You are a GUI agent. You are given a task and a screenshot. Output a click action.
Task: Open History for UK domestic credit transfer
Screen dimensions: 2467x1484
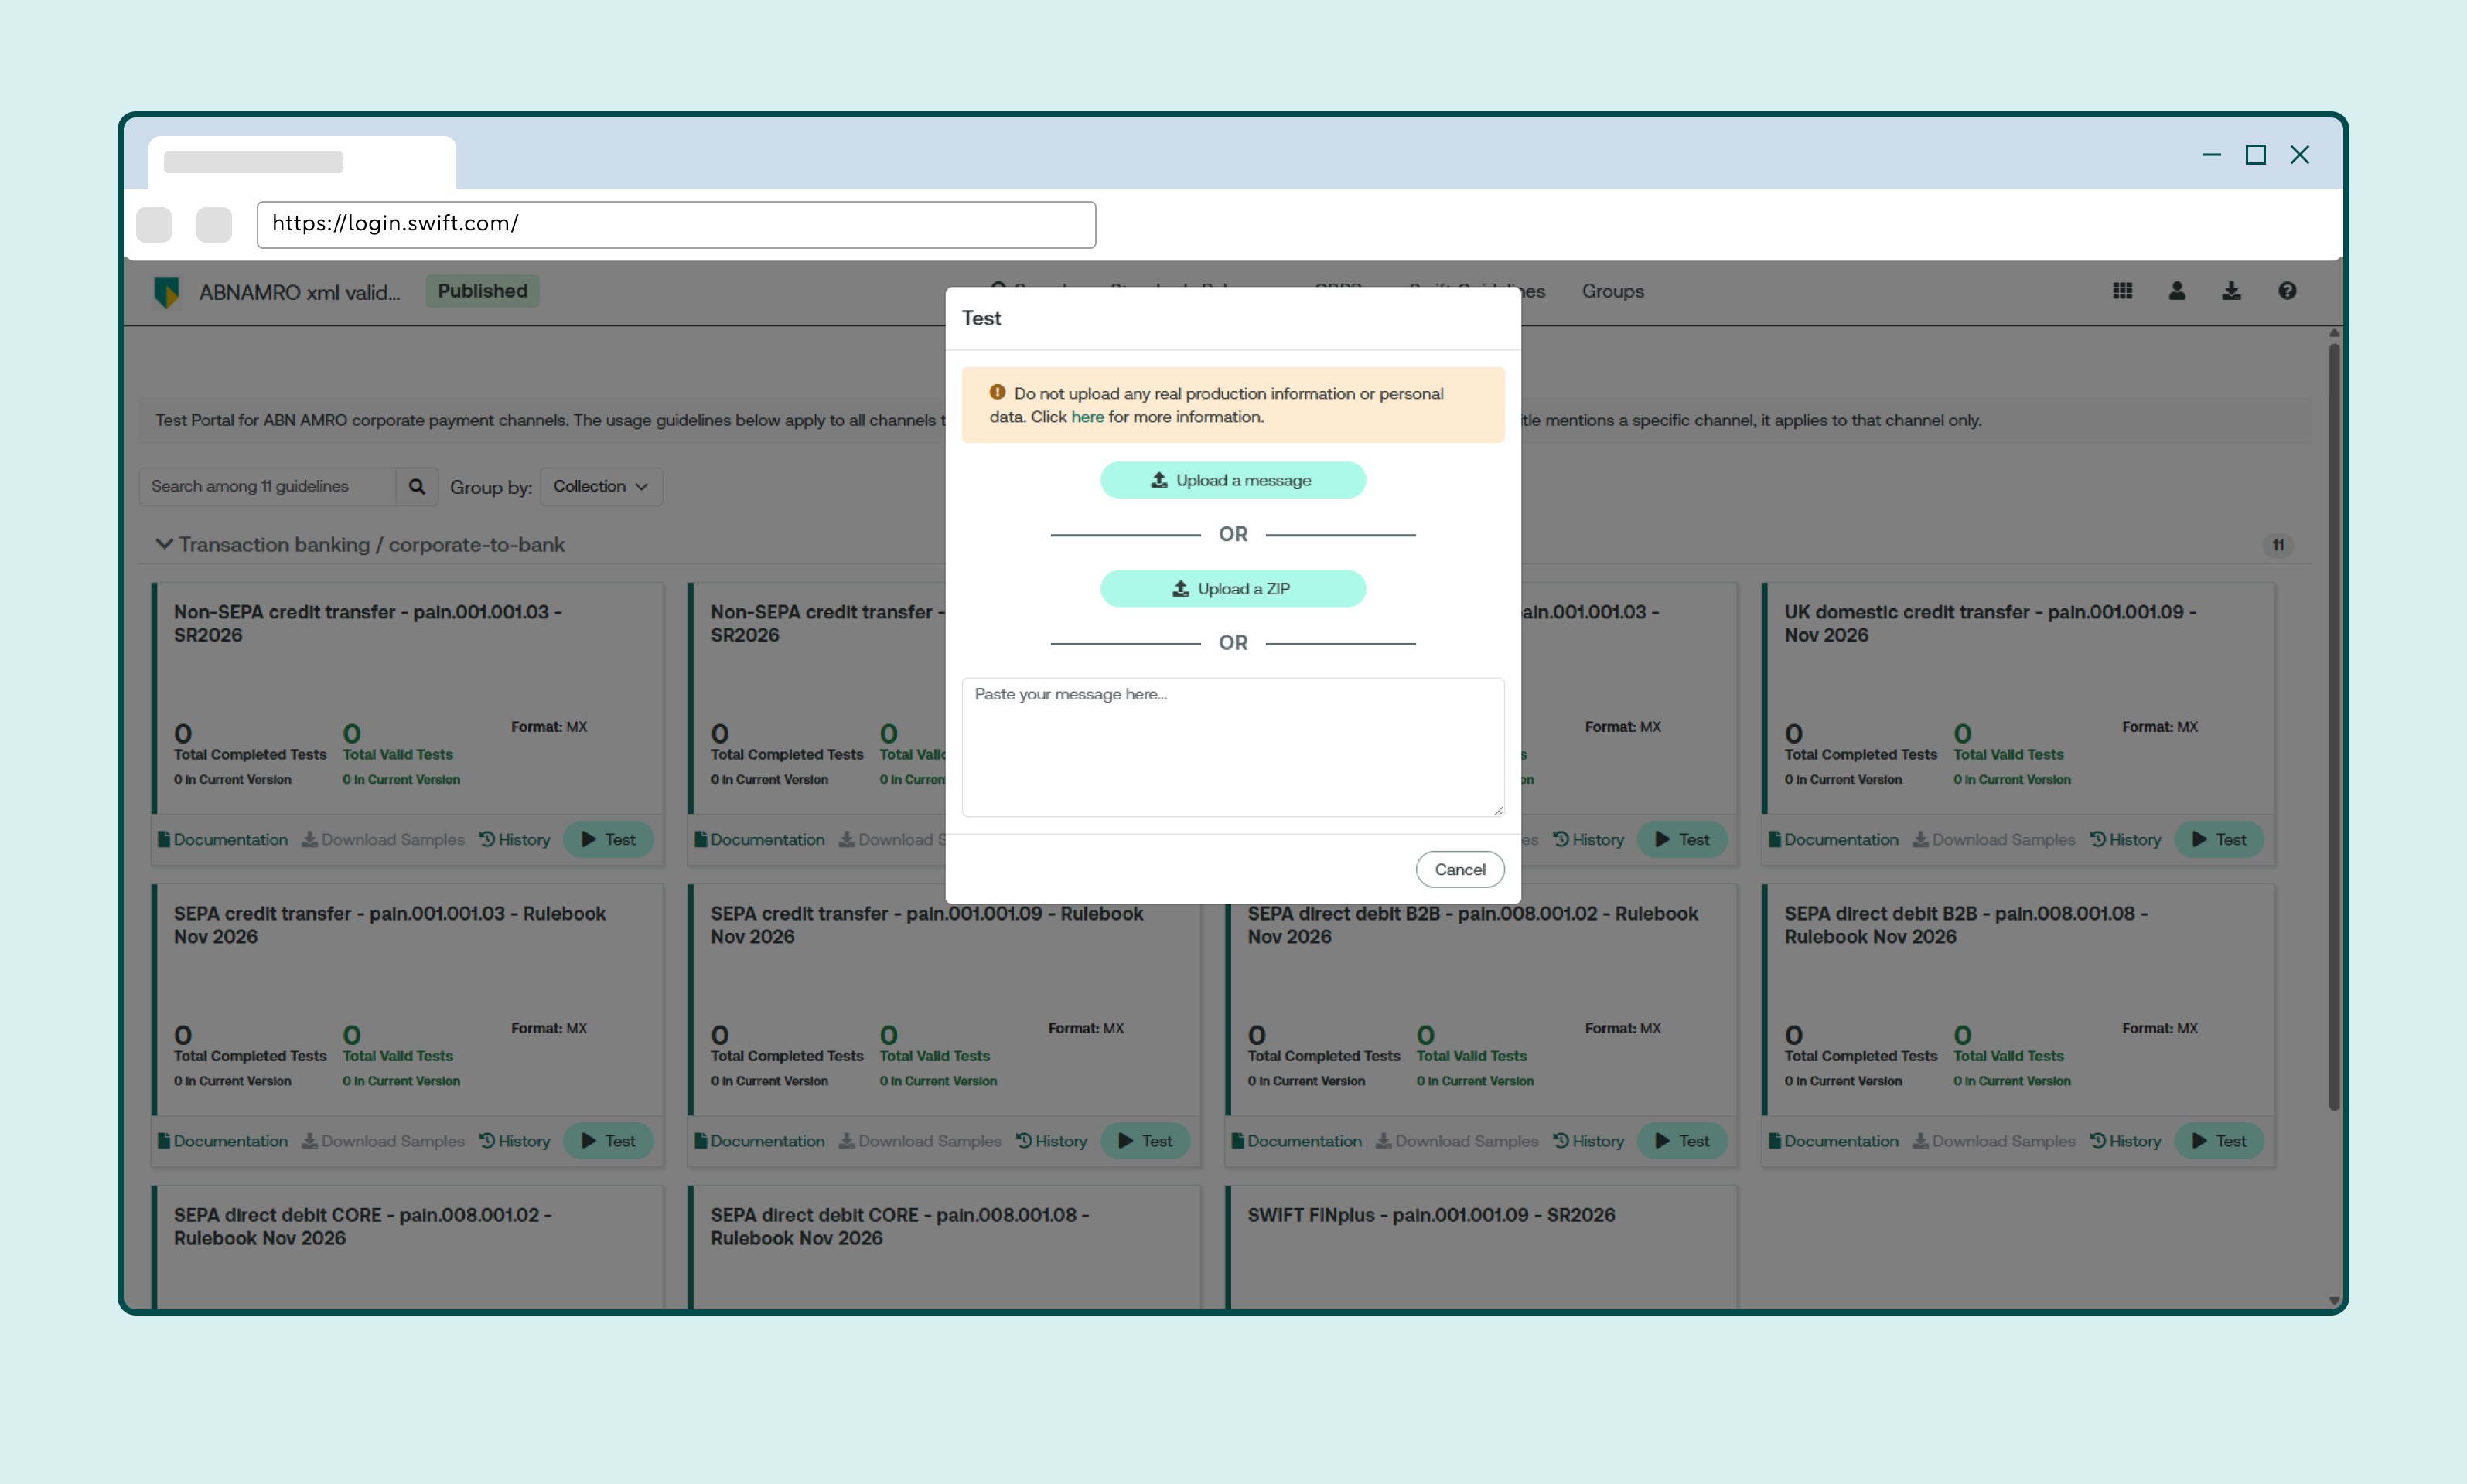[x=2125, y=840]
